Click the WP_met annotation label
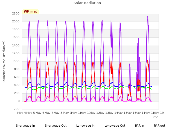Screen dimensions: 175x131 pos(30,11)
